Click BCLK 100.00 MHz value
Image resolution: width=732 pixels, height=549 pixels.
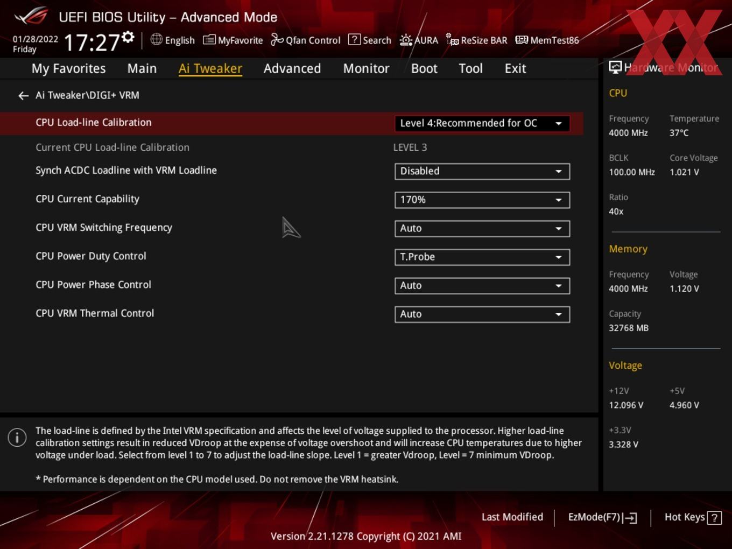(x=632, y=172)
